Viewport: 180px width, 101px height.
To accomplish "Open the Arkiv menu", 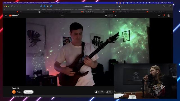I will (x=14, y=3).
